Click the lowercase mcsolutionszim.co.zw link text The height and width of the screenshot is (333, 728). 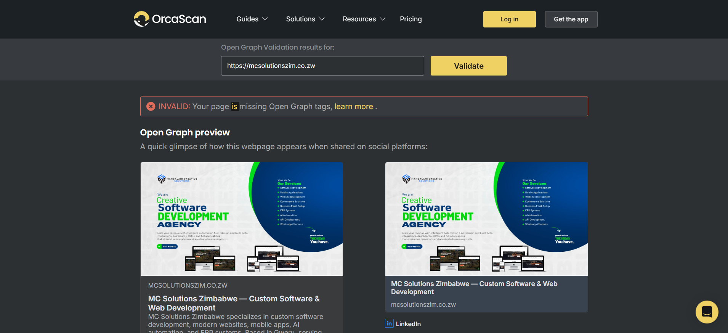click(423, 304)
